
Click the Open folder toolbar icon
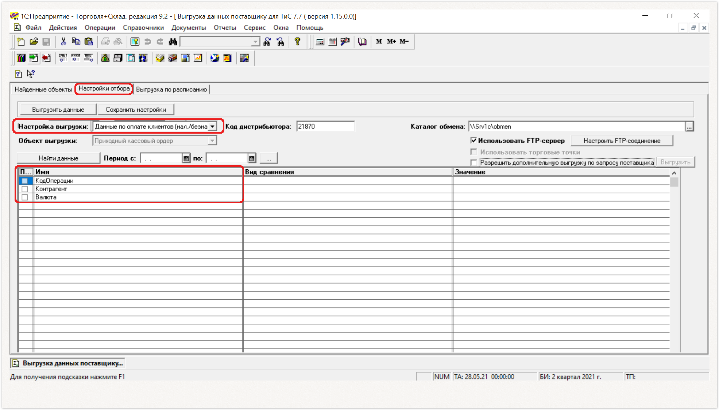click(34, 42)
